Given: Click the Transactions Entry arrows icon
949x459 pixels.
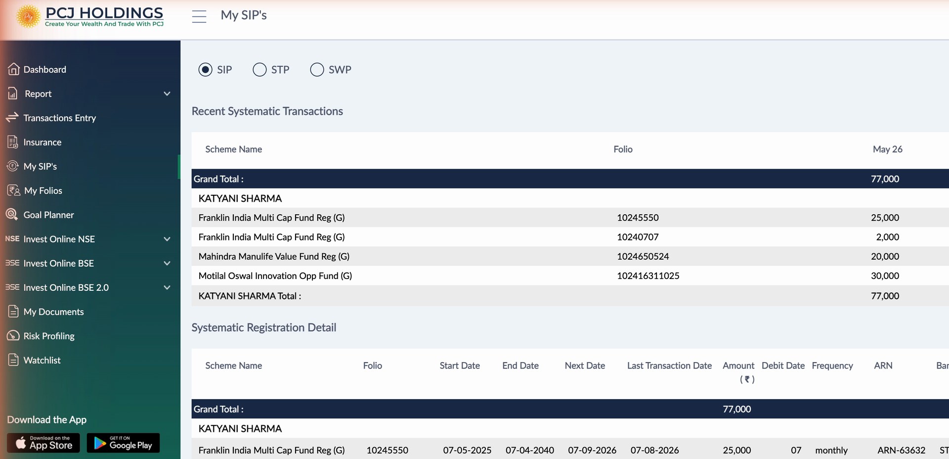Looking at the screenshot, I should (x=12, y=117).
